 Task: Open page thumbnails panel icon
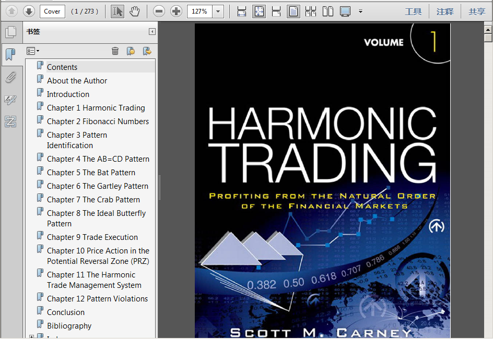coord(10,32)
